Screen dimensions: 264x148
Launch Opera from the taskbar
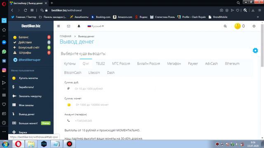pyautogui.click(x=18, y=144)
